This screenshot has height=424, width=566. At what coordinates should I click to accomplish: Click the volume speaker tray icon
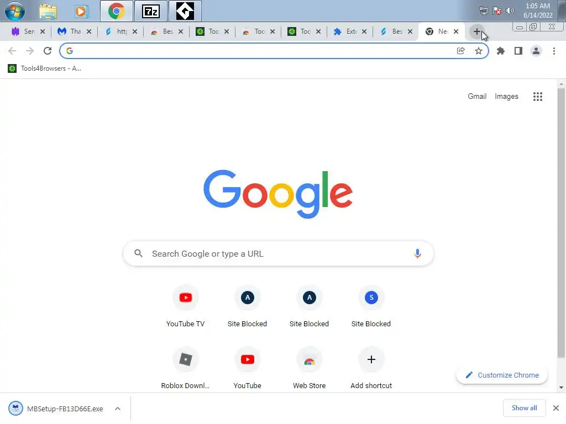(510, 10)
